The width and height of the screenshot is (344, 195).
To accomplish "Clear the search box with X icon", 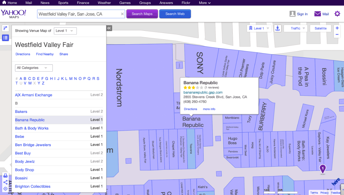I will pyautogui.click(x=122, y=14).
